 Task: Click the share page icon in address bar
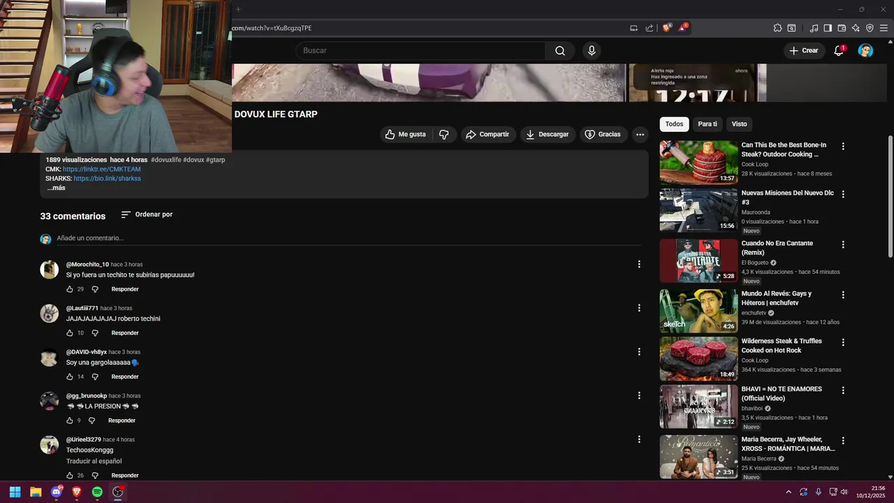(650, 28)
